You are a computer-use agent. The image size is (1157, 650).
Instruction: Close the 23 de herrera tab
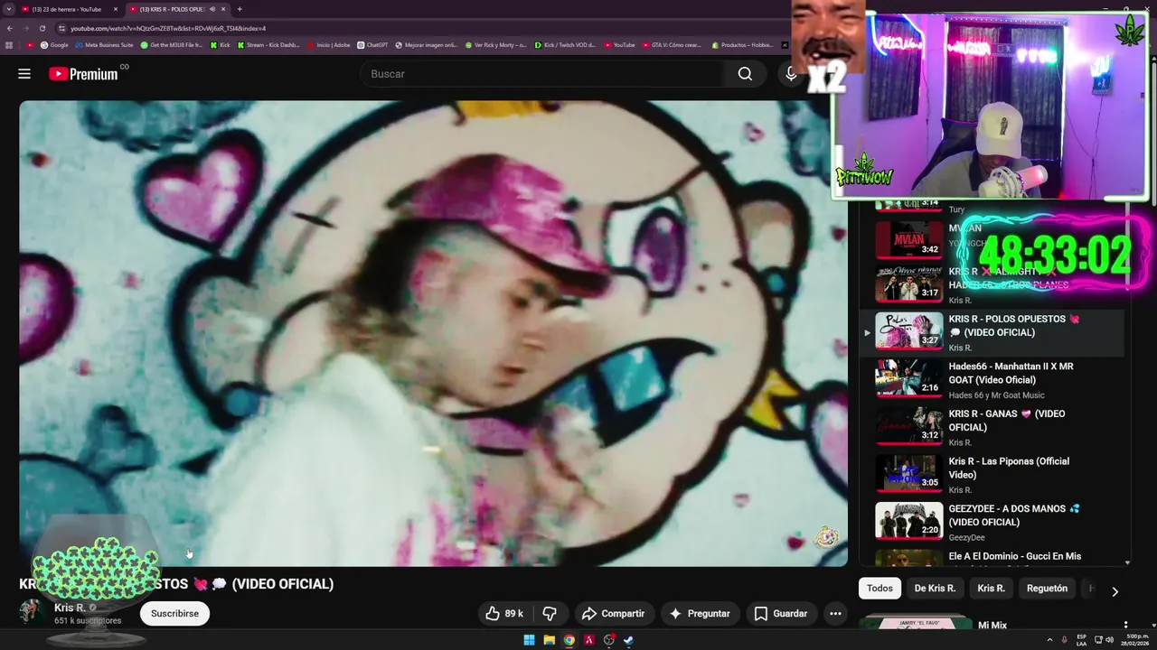115,9
